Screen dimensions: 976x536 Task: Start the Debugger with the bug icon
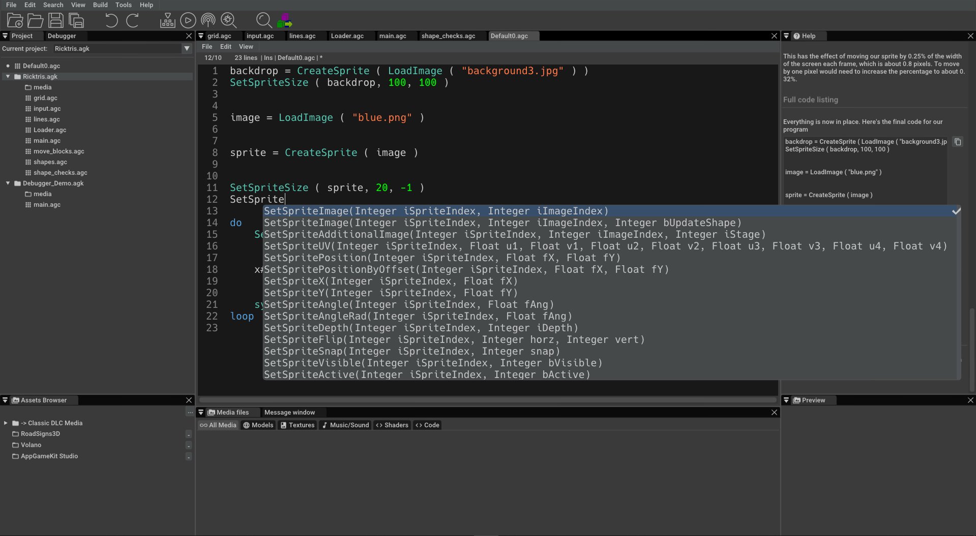[228, 20]
